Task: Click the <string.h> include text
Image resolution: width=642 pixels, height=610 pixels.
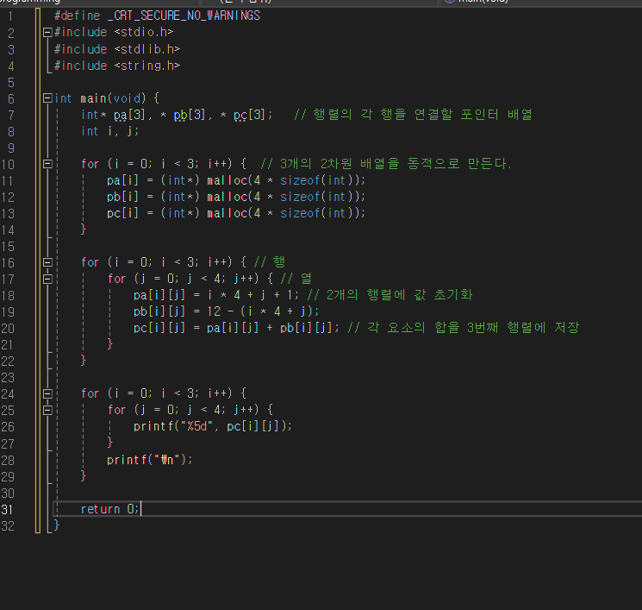Action: click(x=147, y=66)
